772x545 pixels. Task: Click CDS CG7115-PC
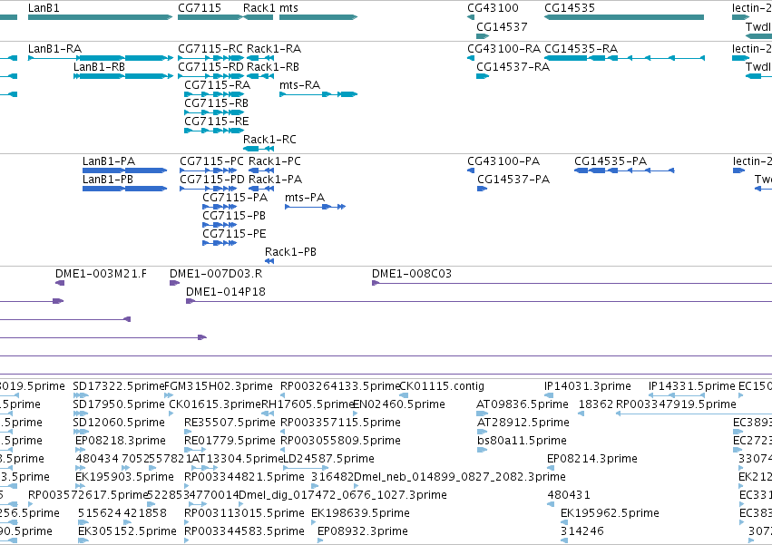tap(209, 170)
